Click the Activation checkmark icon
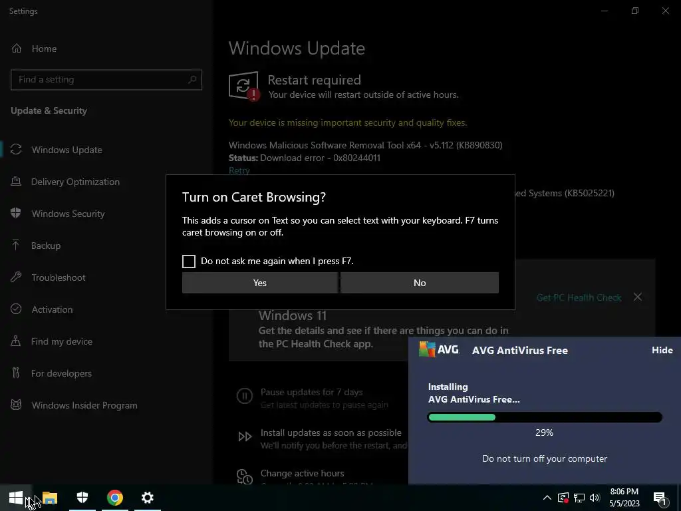Image resolution: width=681 pixels, height=511 pixels. point(16,309)
